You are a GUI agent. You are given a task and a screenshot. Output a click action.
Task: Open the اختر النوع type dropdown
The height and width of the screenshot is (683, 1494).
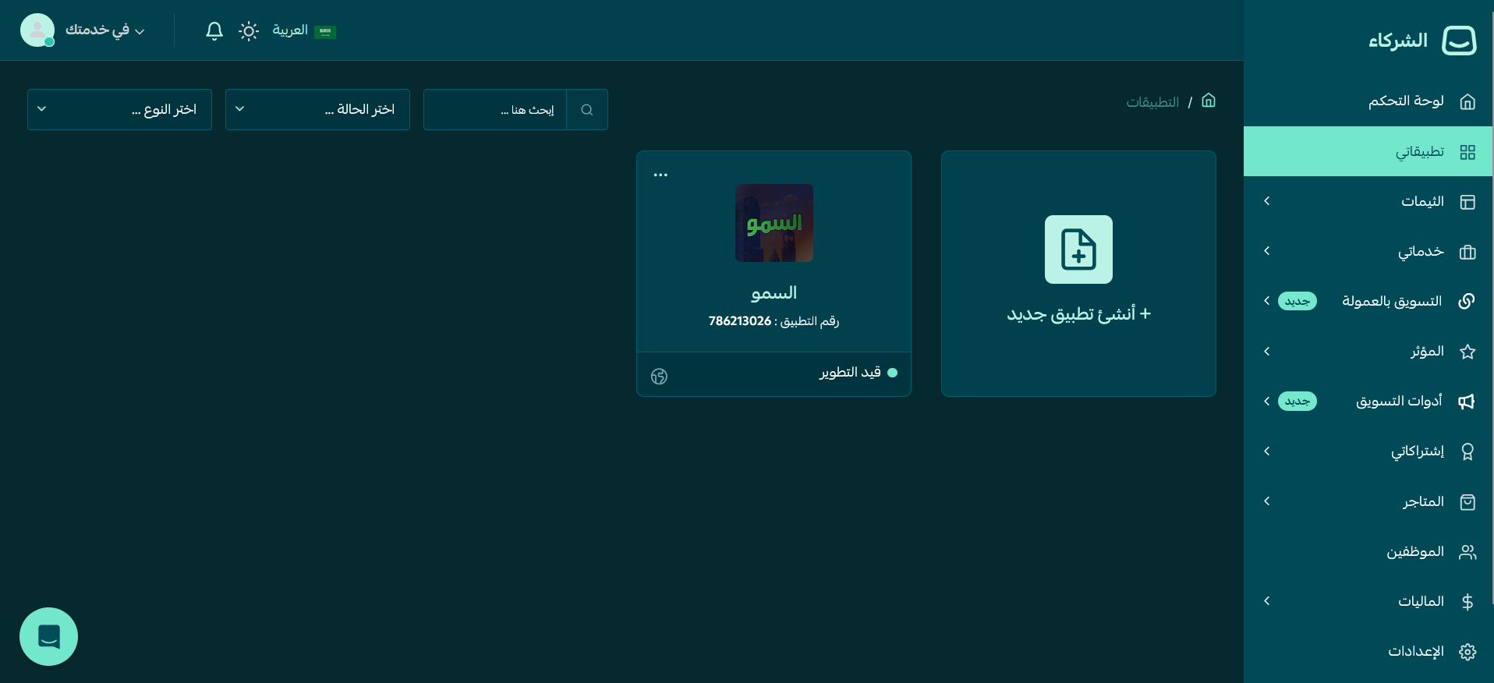[x=119, y=109]
